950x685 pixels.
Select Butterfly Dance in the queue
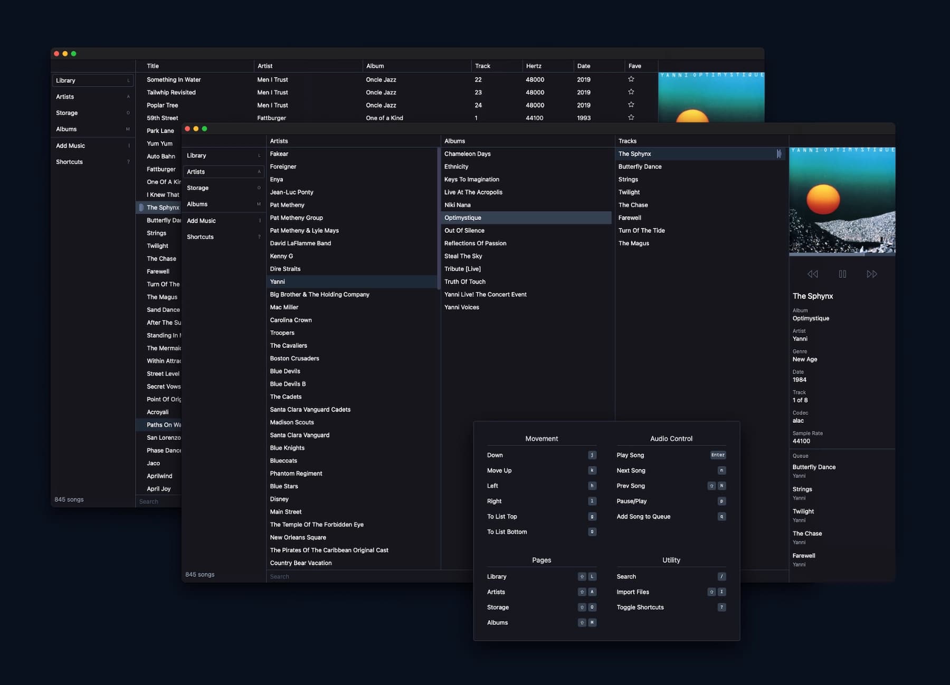pos(814,467)
